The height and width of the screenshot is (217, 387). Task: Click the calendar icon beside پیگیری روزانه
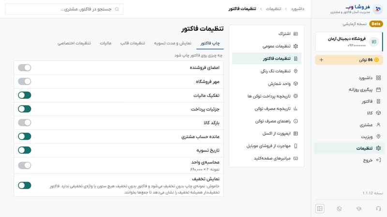click(x=378, y=90)
